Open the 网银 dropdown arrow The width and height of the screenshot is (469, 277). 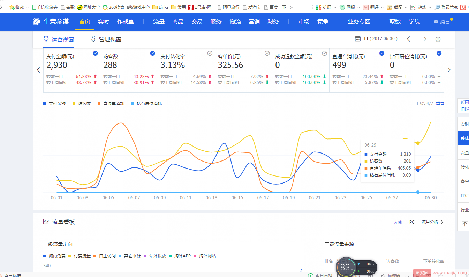tap(358, 7)
